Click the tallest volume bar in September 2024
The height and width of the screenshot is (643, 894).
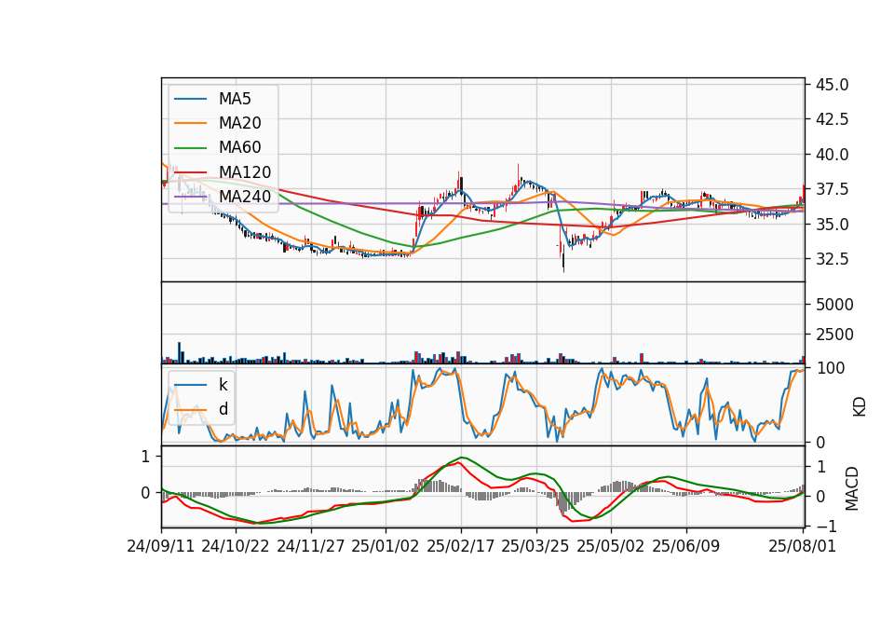click(x=179, y=352)
